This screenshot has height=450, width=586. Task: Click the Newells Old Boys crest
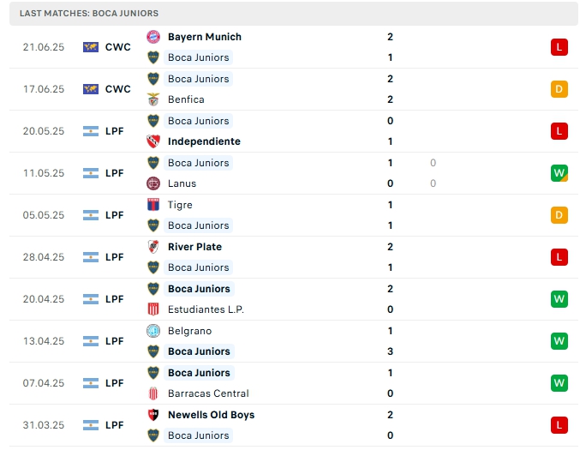(153, 415)
